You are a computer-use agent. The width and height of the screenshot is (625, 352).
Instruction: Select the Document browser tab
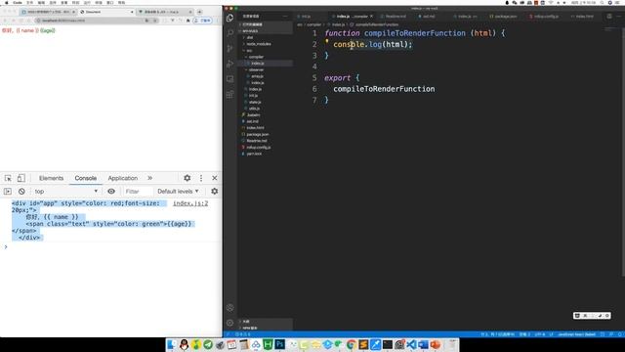106,12
